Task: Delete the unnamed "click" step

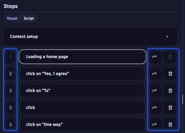Action: click(170, 108)
